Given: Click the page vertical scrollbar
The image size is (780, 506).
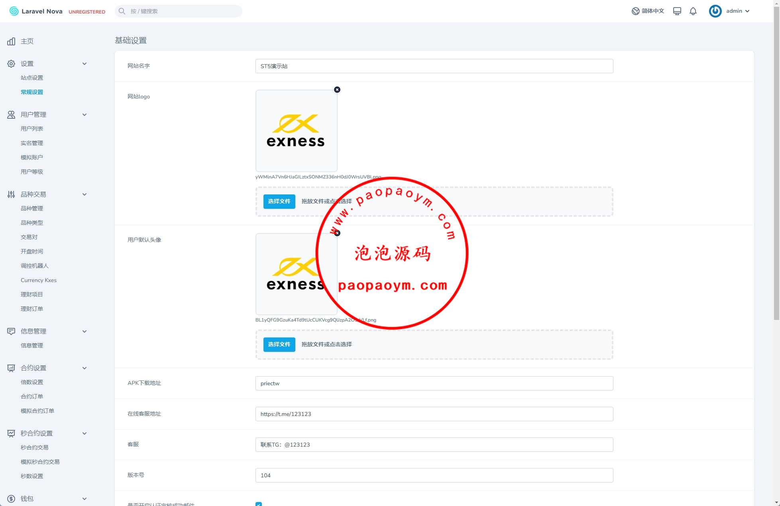Looking at the screenshot, I should coord(776,159).
